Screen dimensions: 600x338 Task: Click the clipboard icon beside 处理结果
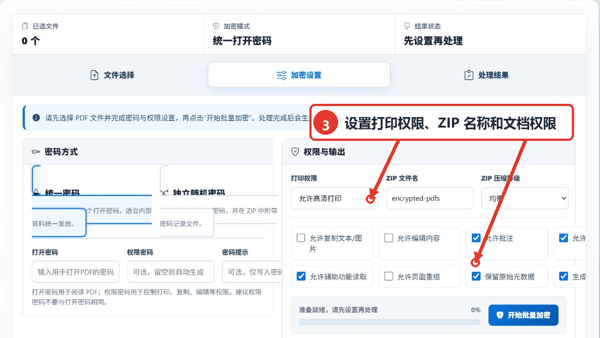coord(469,75)
